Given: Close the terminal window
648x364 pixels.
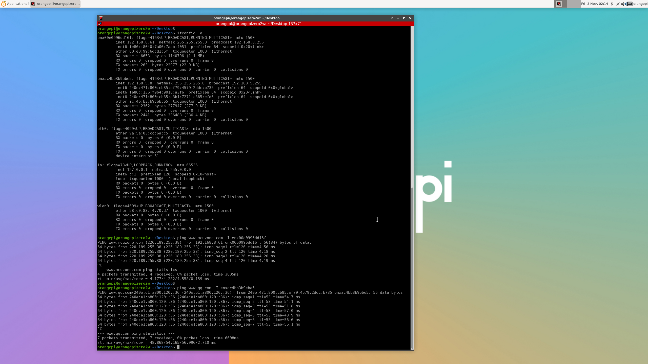Looking at the screenshot, I should pyautogui.click(x=410, y=18).
